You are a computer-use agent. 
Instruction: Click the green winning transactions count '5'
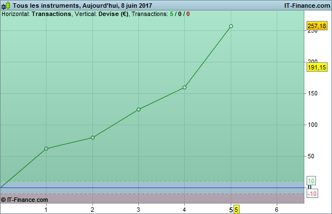172,14
